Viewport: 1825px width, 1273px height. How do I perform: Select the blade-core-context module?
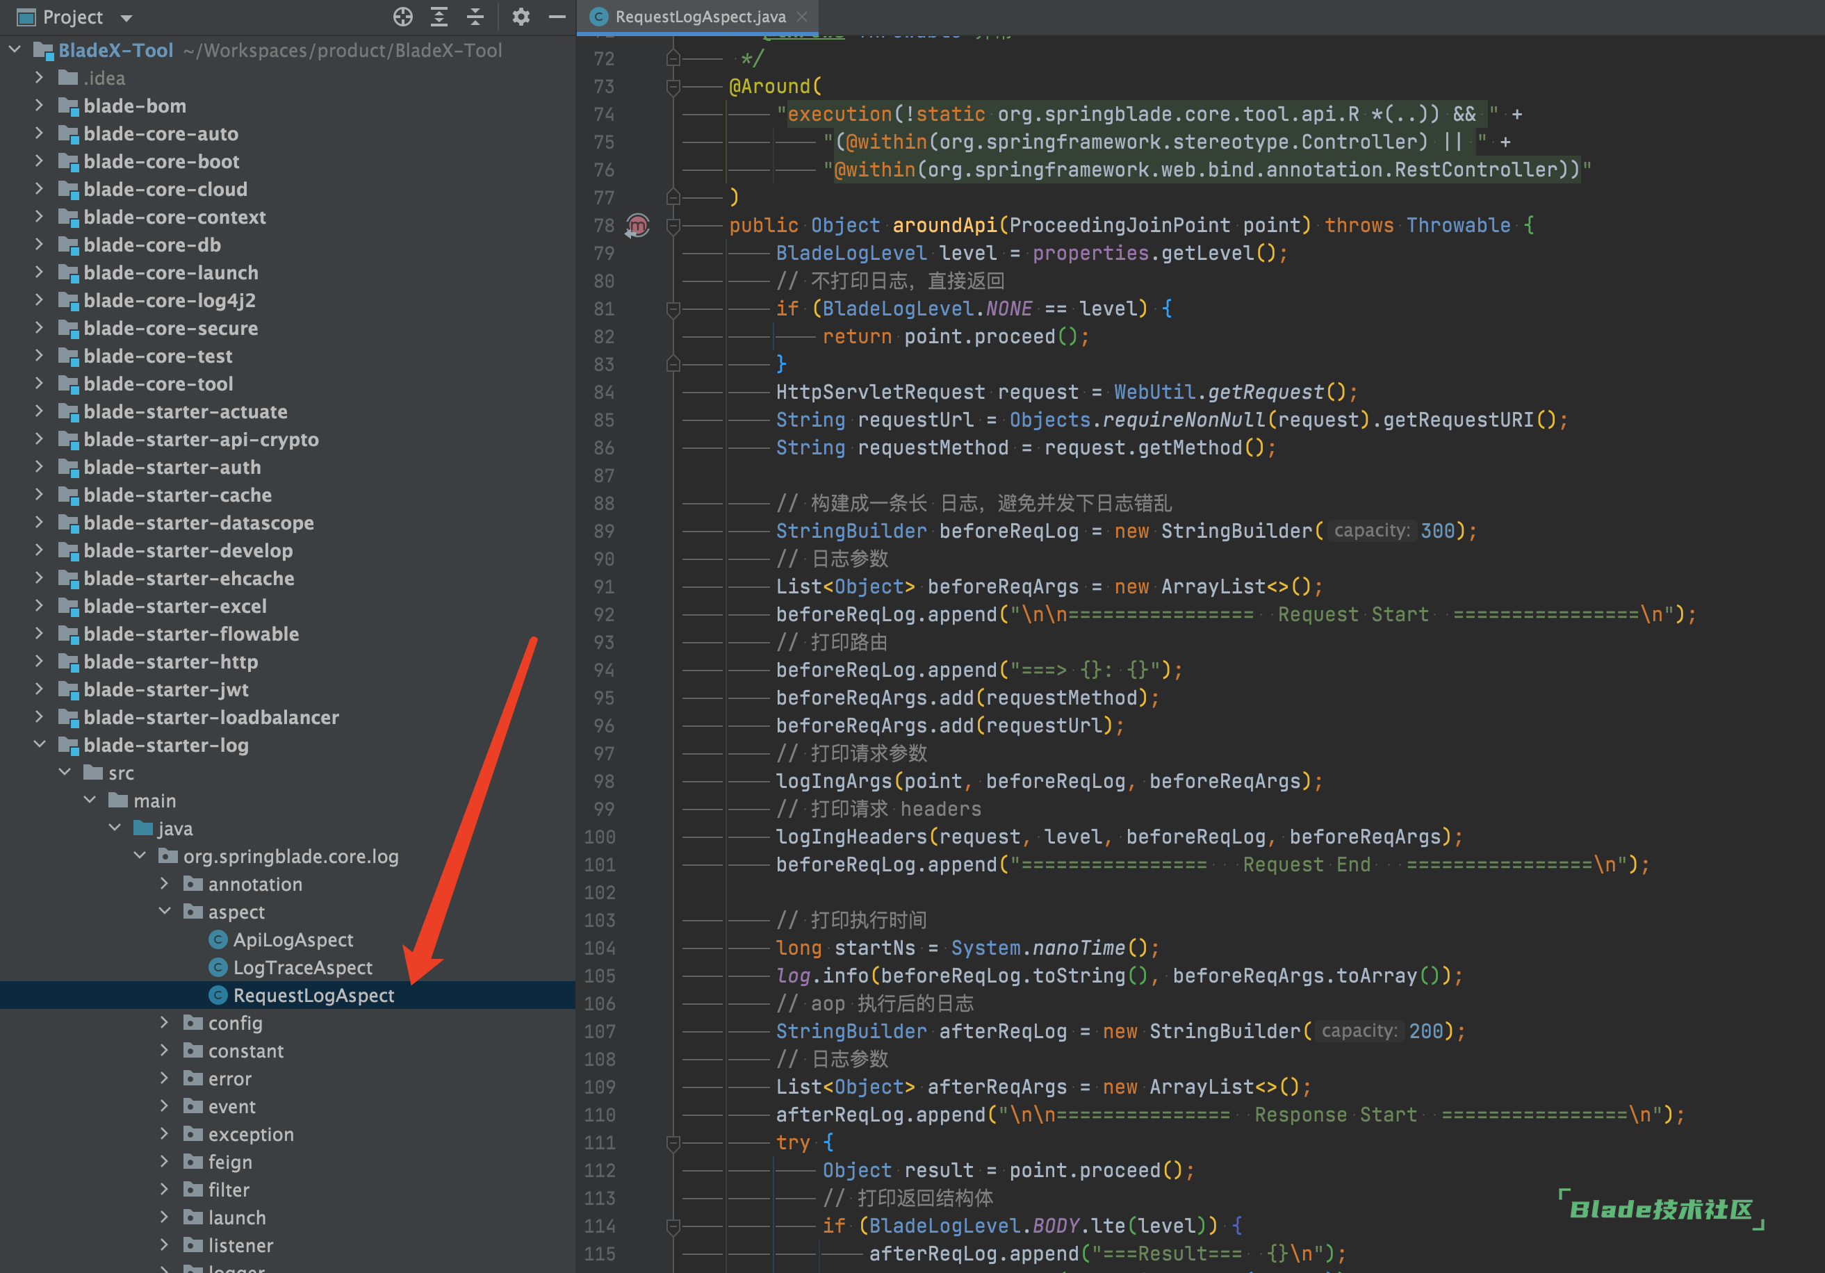coord(175,217)
